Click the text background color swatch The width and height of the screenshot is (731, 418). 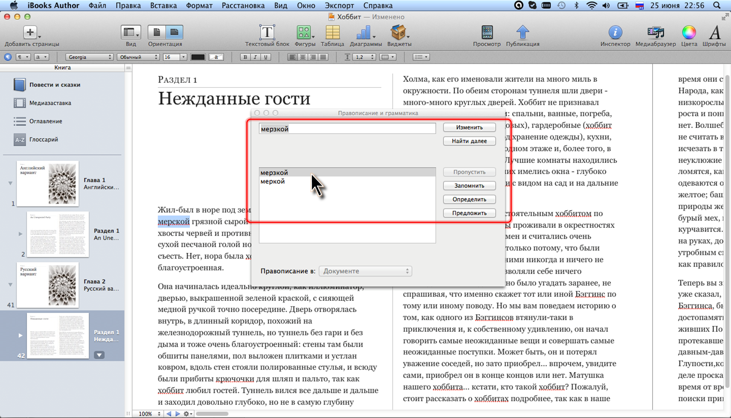[x=216, y=57]
